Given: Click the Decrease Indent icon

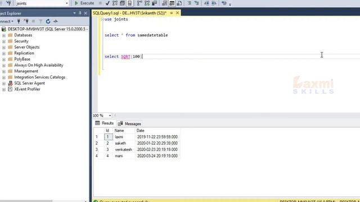Looking at the screenshot, I should [x=206, y=3].
